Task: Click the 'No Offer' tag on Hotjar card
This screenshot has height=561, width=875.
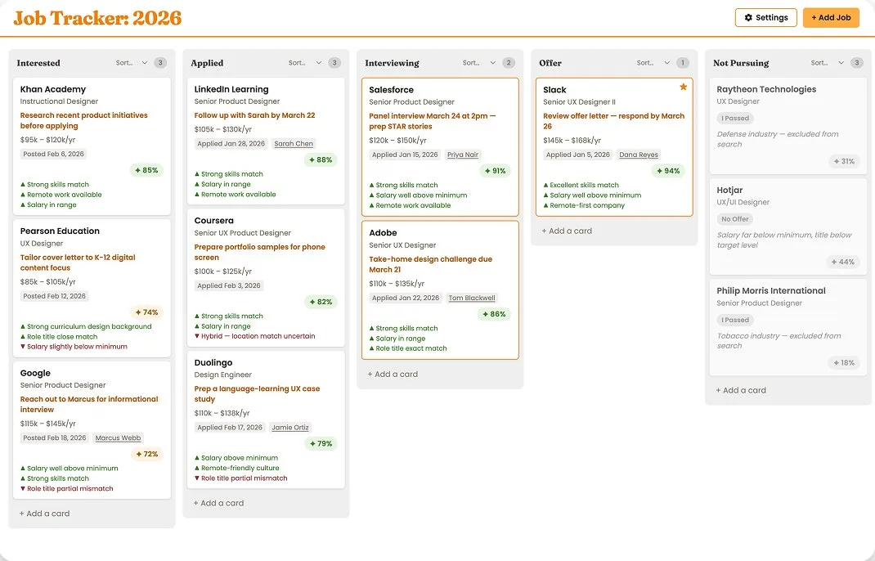Action: pos(734,219)
